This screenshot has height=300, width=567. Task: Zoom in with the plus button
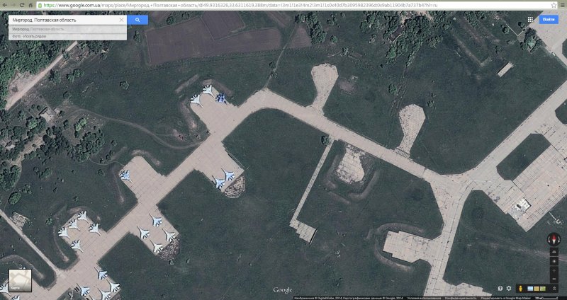coord(554,270)
